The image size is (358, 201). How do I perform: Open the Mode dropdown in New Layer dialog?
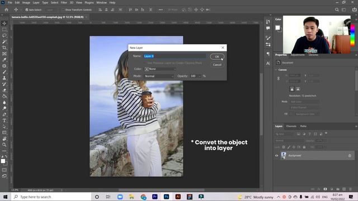159,76
